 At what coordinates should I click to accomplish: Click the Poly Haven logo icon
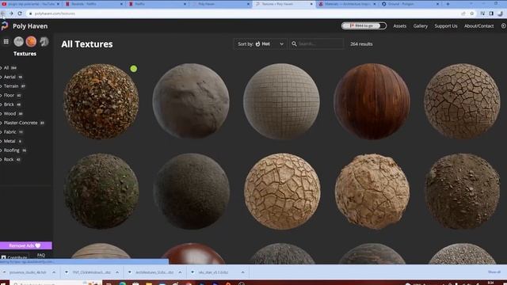point(5,26)
